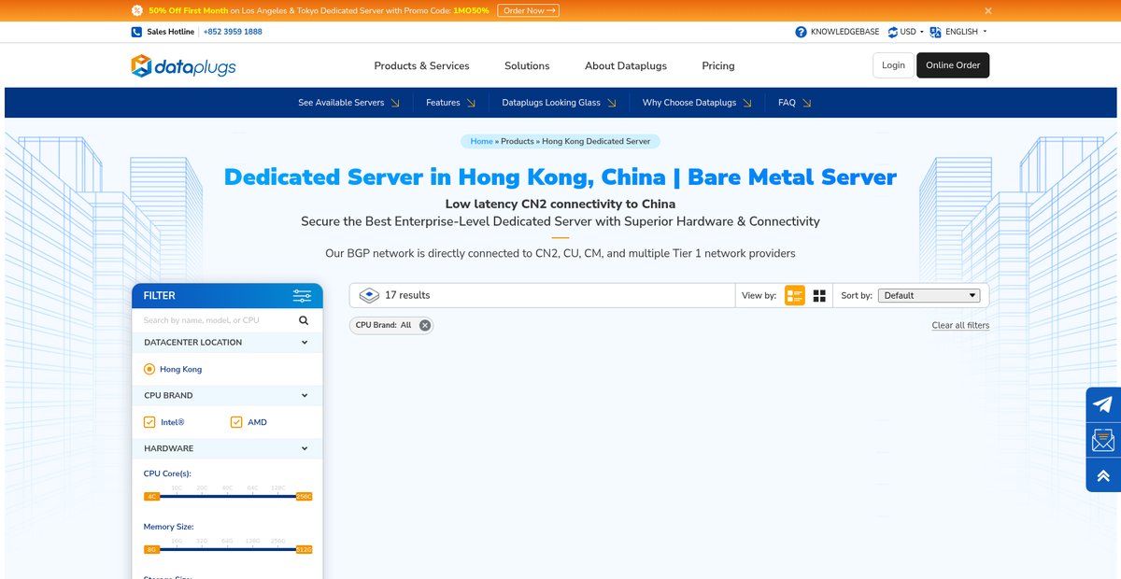1121x579 pixels.
Task: Click CPU Cores minimum 4C slider handle
Action: point(152,496)
